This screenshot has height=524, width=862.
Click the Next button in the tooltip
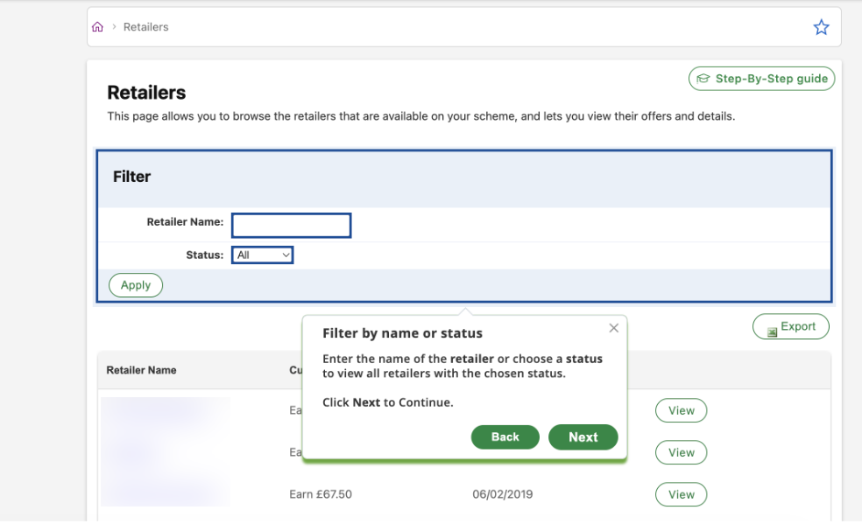point(583,437)
